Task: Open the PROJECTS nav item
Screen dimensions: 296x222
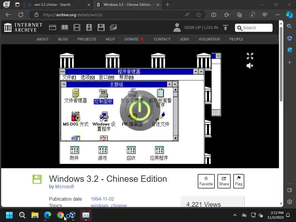Action: [87, 39]
